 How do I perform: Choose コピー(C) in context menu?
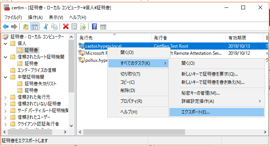click(x=138, y=82)
